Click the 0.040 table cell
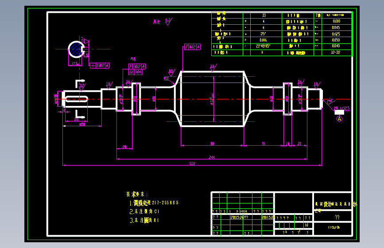The width and height of the screenshot is (384, 248). 336,46
